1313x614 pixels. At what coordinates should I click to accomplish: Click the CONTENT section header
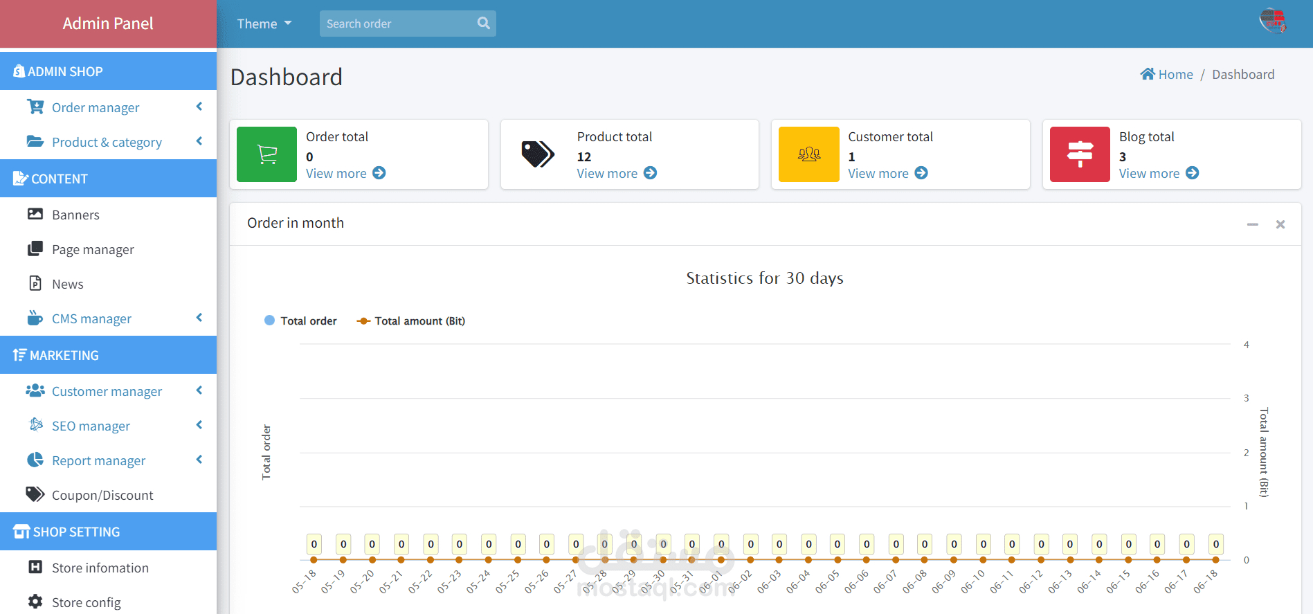[x=108, y=179]
